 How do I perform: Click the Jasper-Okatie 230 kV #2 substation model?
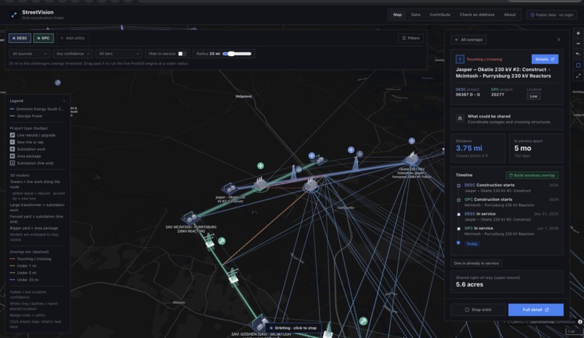click(230, 188)
